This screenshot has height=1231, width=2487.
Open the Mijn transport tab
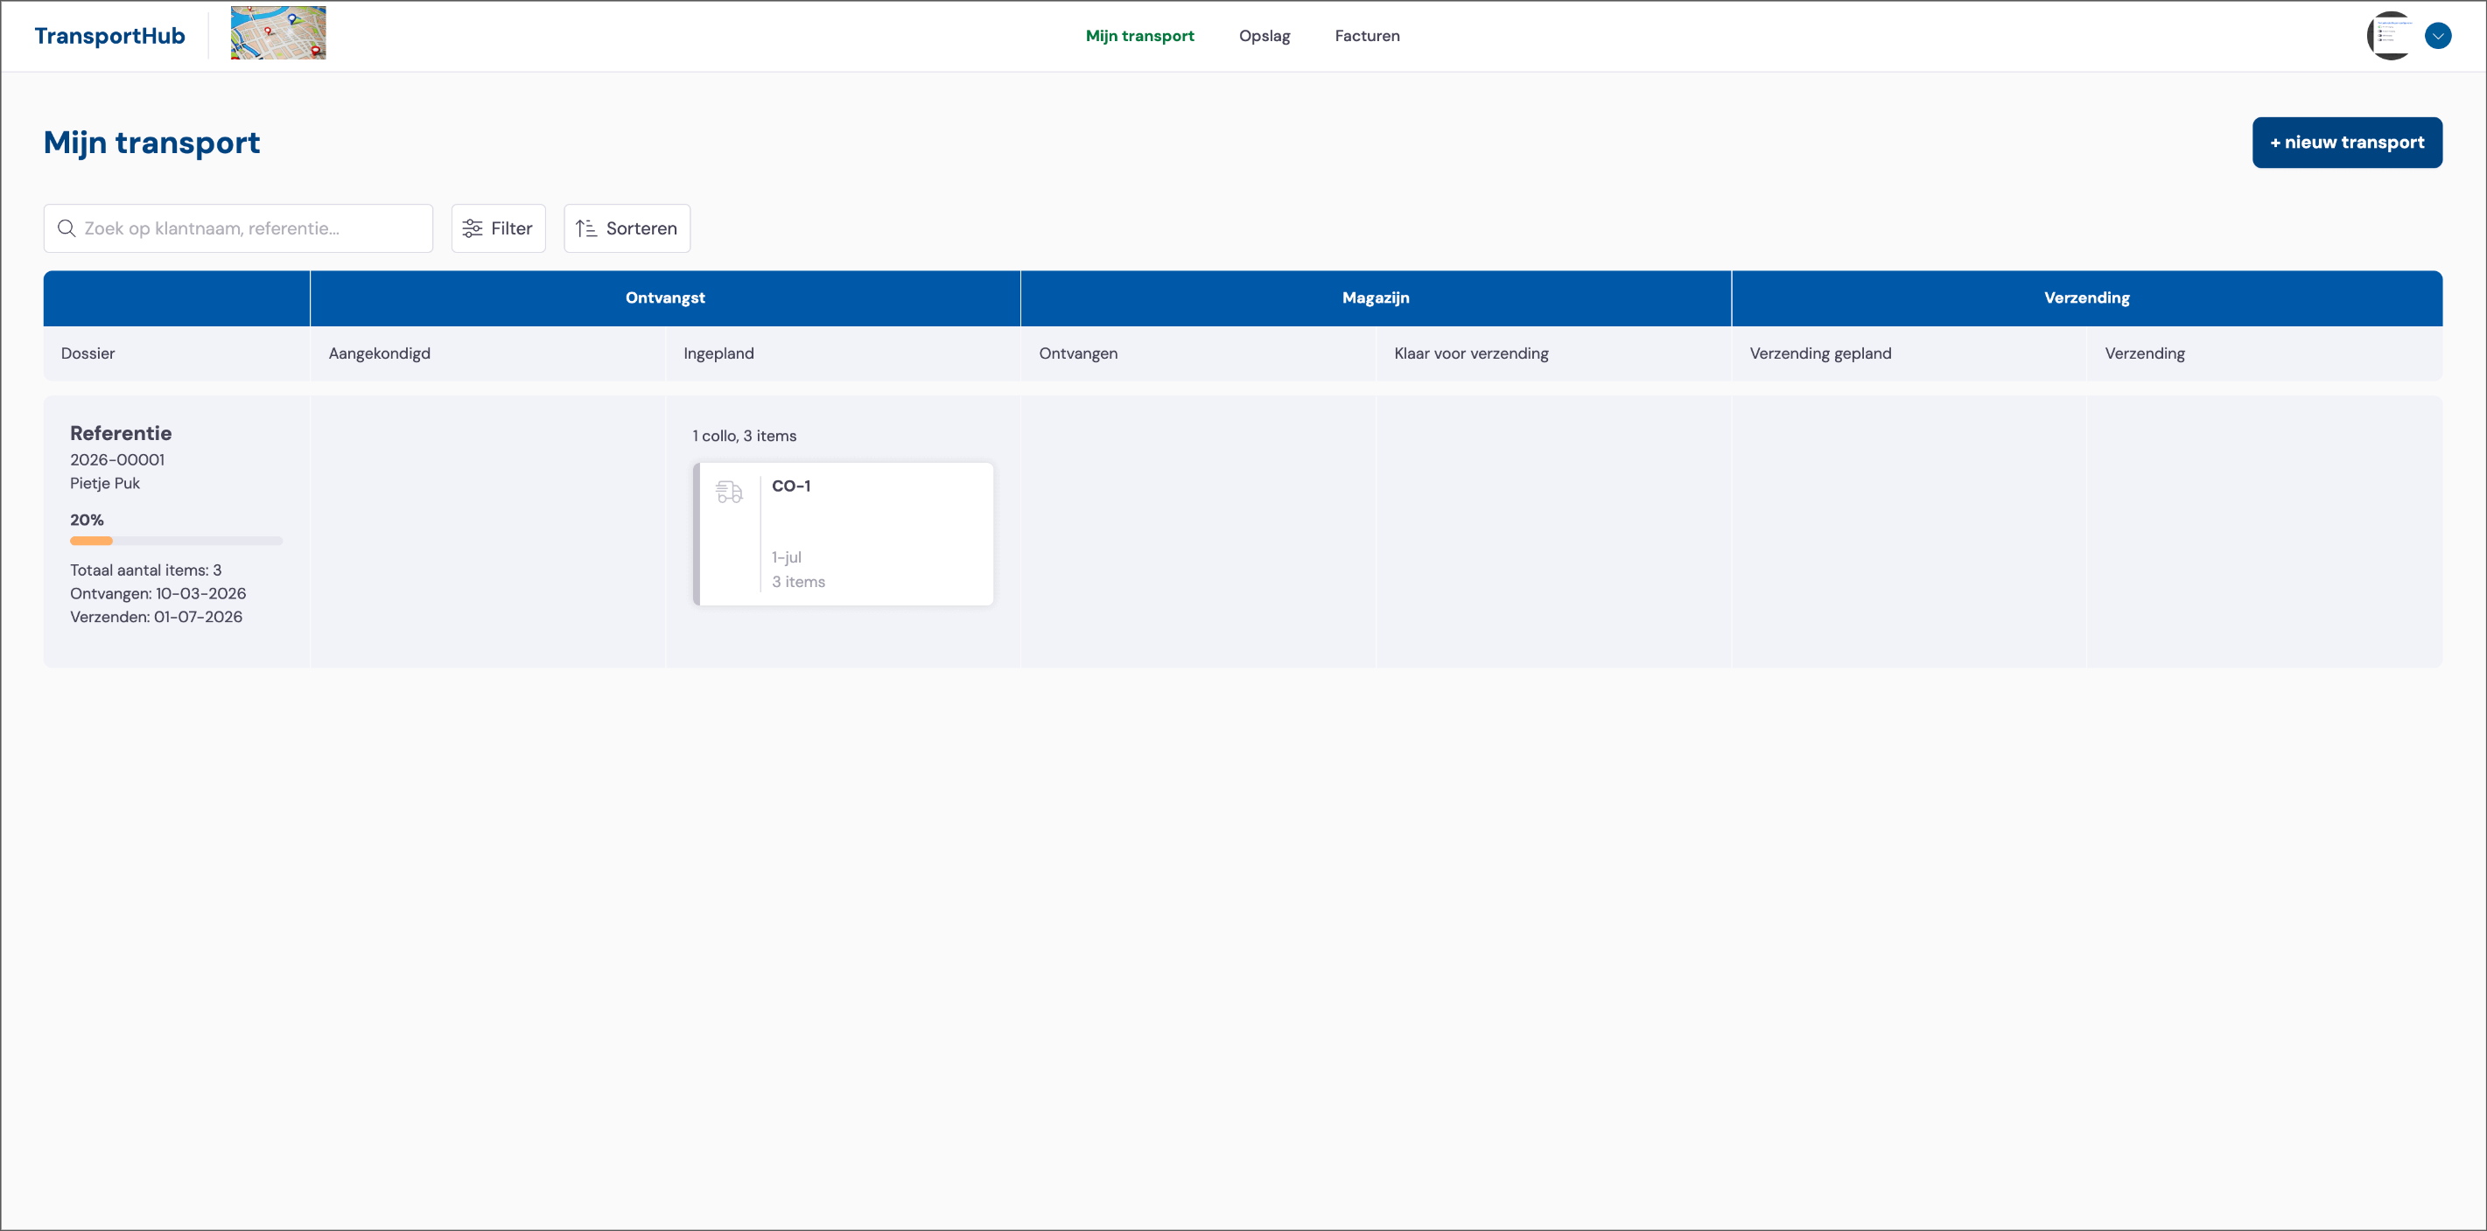1139,36
